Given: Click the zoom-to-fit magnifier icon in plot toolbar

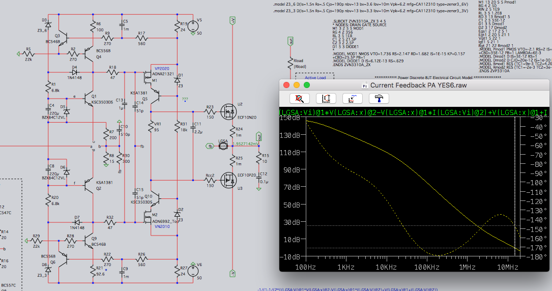Looking at the screenshot, I should click(x=300, y=98).
